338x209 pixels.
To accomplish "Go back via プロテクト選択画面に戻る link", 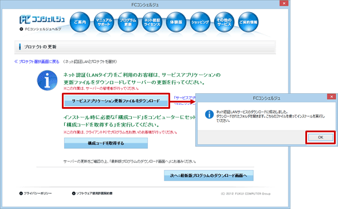I will (x=37, y=62).
